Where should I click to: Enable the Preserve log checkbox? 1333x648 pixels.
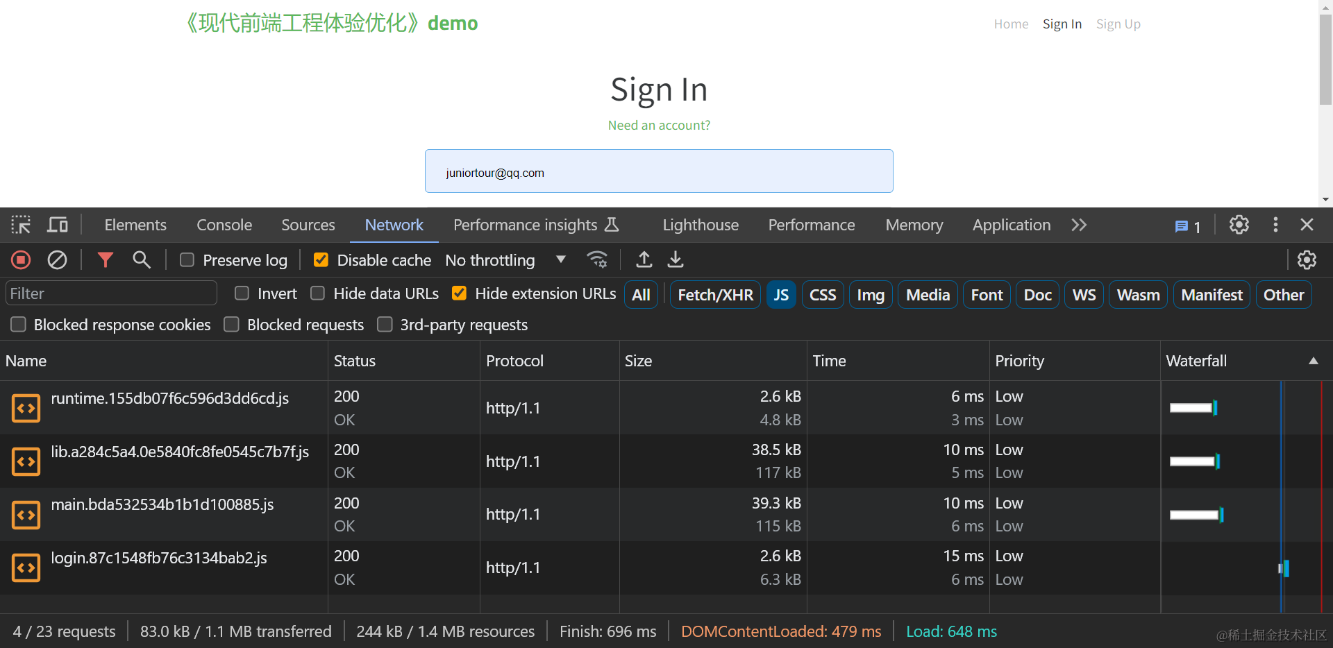(187, 260)
